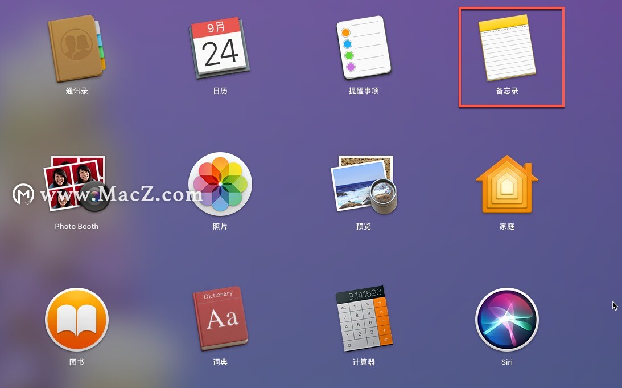Launch the 日历 Calendar app showing 24
622x388 pixels.
point(220,48)
